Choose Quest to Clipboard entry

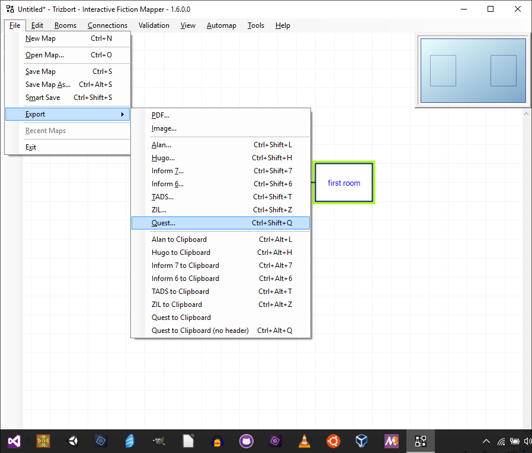pyautogui.click(x=220, y=318)
